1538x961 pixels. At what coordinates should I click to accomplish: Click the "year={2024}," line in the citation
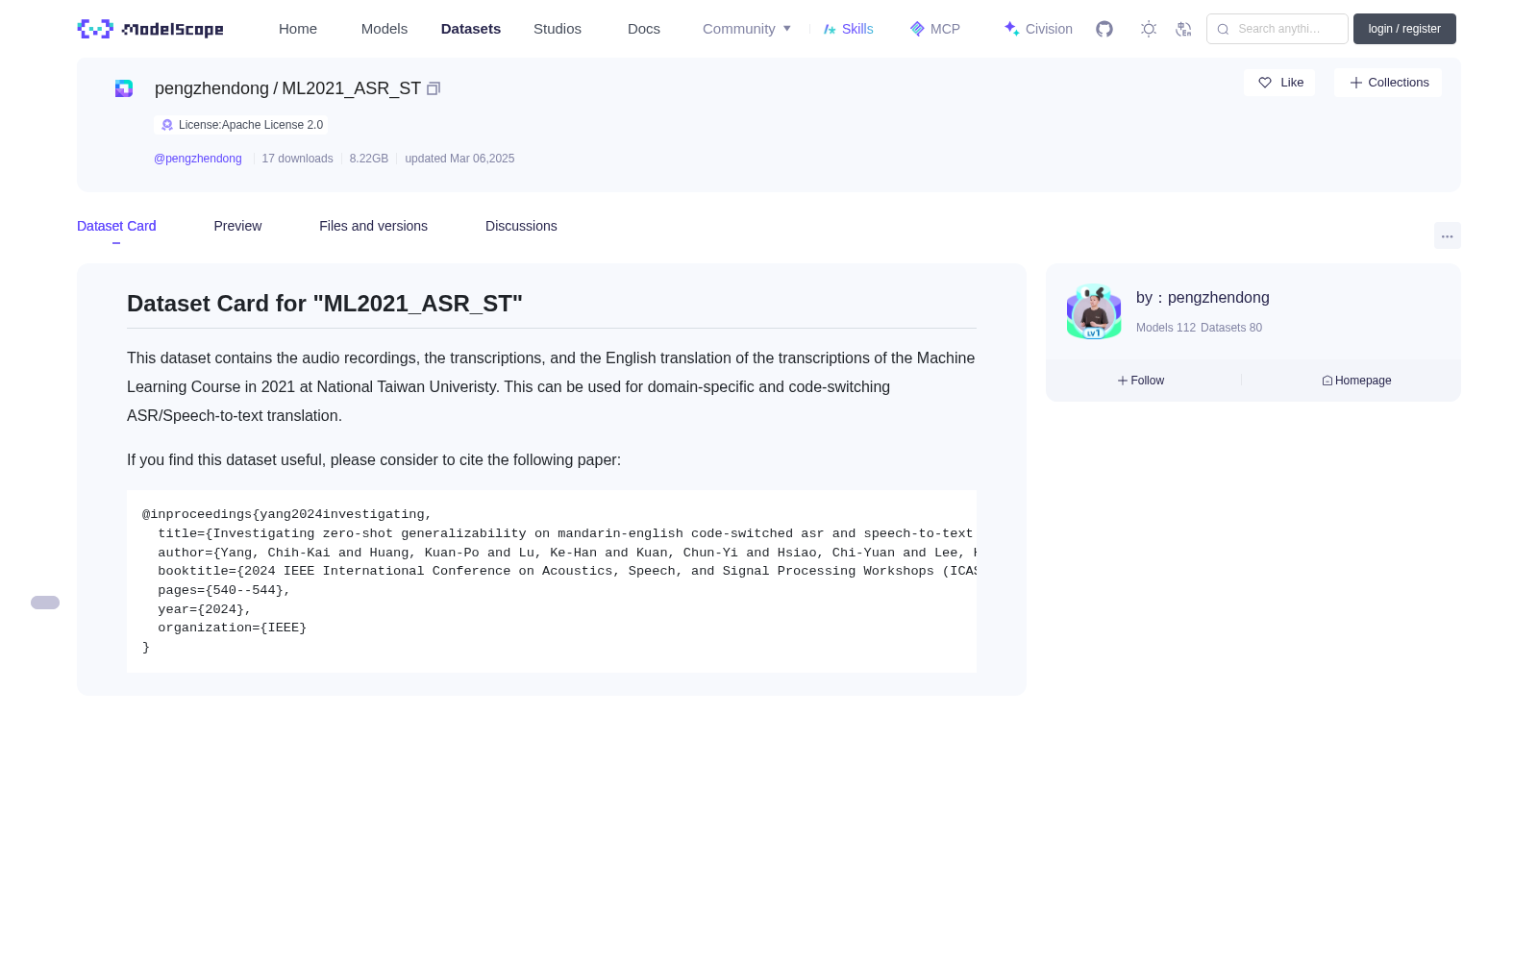click(x=205, y=609)
